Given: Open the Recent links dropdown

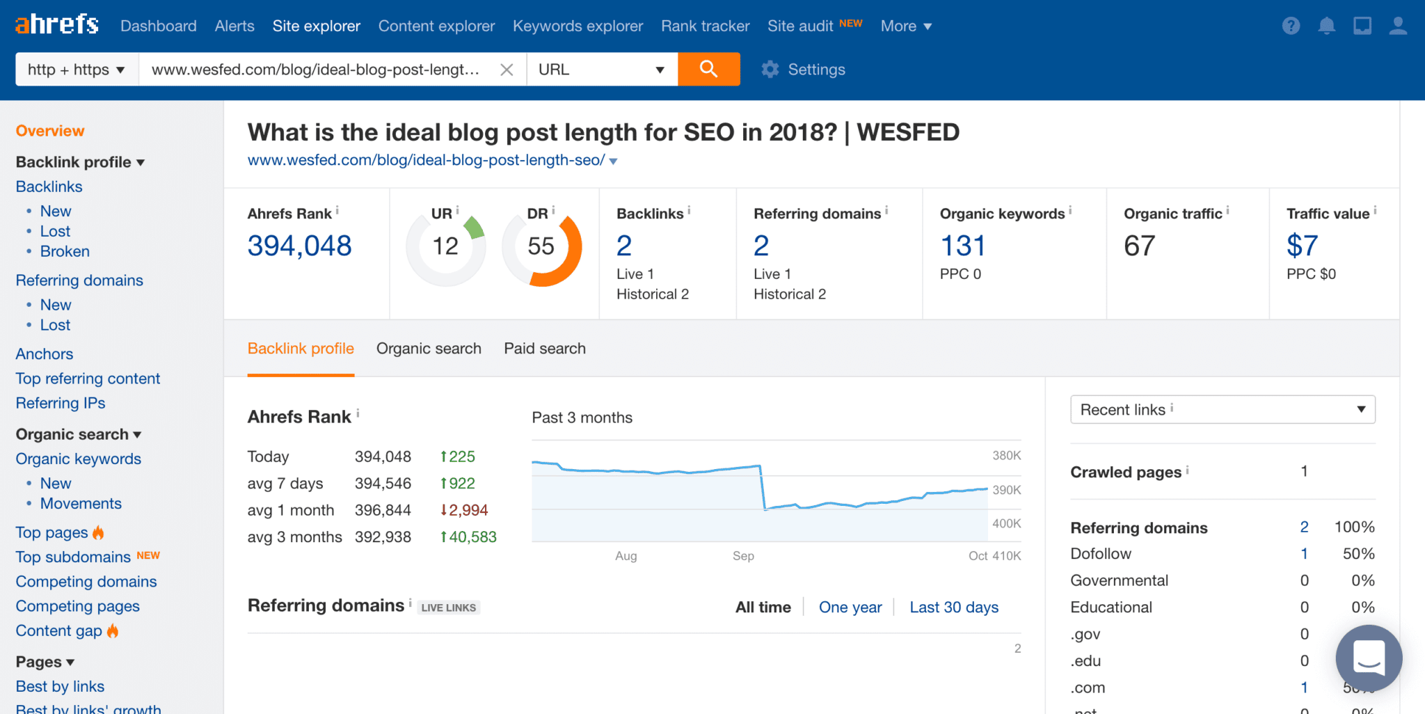Looking at the screenshot, I should tap(1223, 409).
